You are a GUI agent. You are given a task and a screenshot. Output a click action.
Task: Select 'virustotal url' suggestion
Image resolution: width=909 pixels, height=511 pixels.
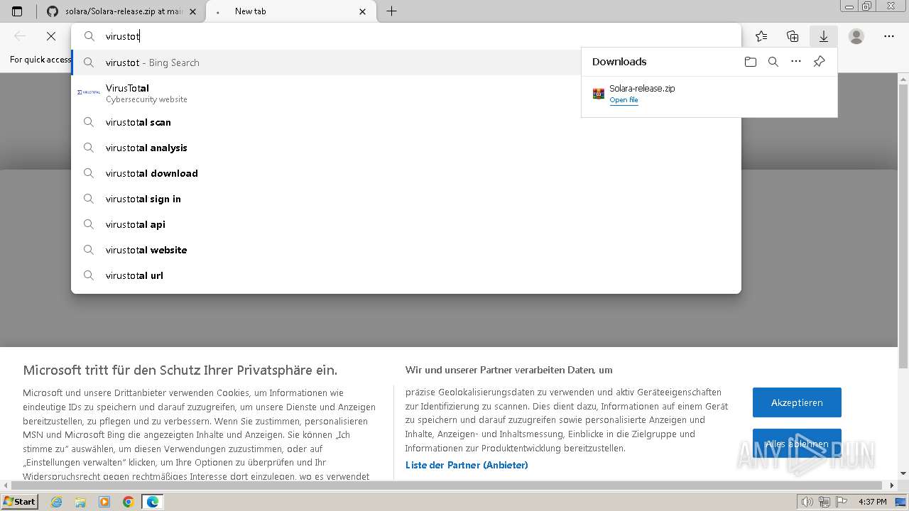pos(406,275)
